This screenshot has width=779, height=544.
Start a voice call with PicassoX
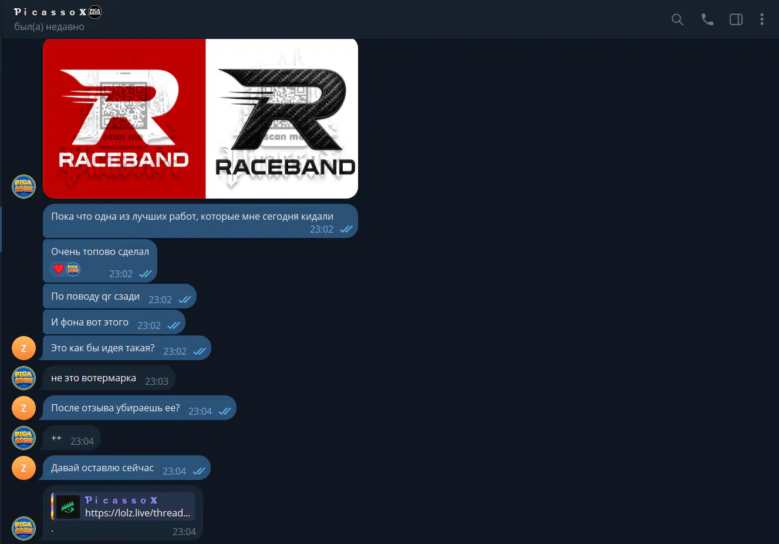(x=707, y=19)
